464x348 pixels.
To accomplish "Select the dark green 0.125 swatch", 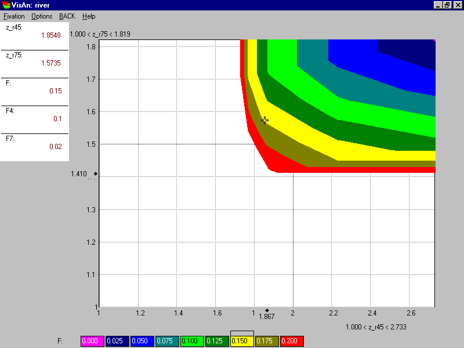I will [217, 341].
